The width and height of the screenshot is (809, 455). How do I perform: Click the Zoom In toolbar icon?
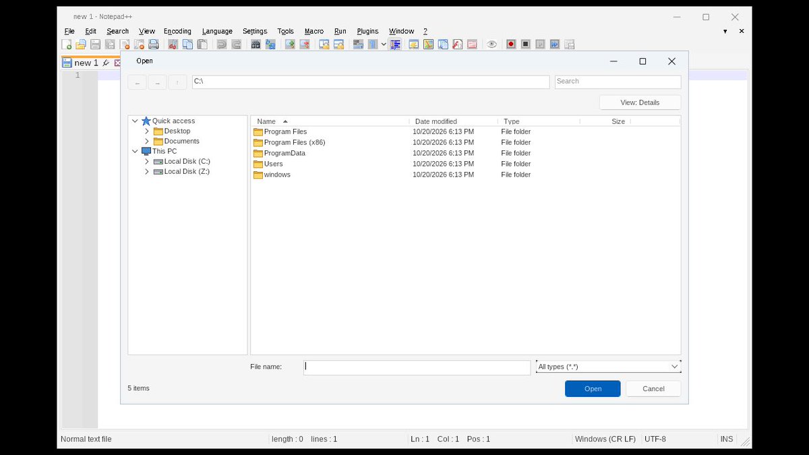pyautogui.click(x=290, y=44)
